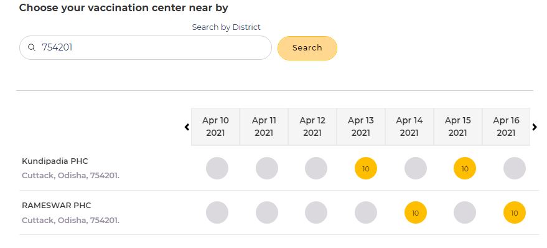The width and height of the screenshot is (547, 248).
Task: Click the Search button
Action: click(x=307, y=48)
